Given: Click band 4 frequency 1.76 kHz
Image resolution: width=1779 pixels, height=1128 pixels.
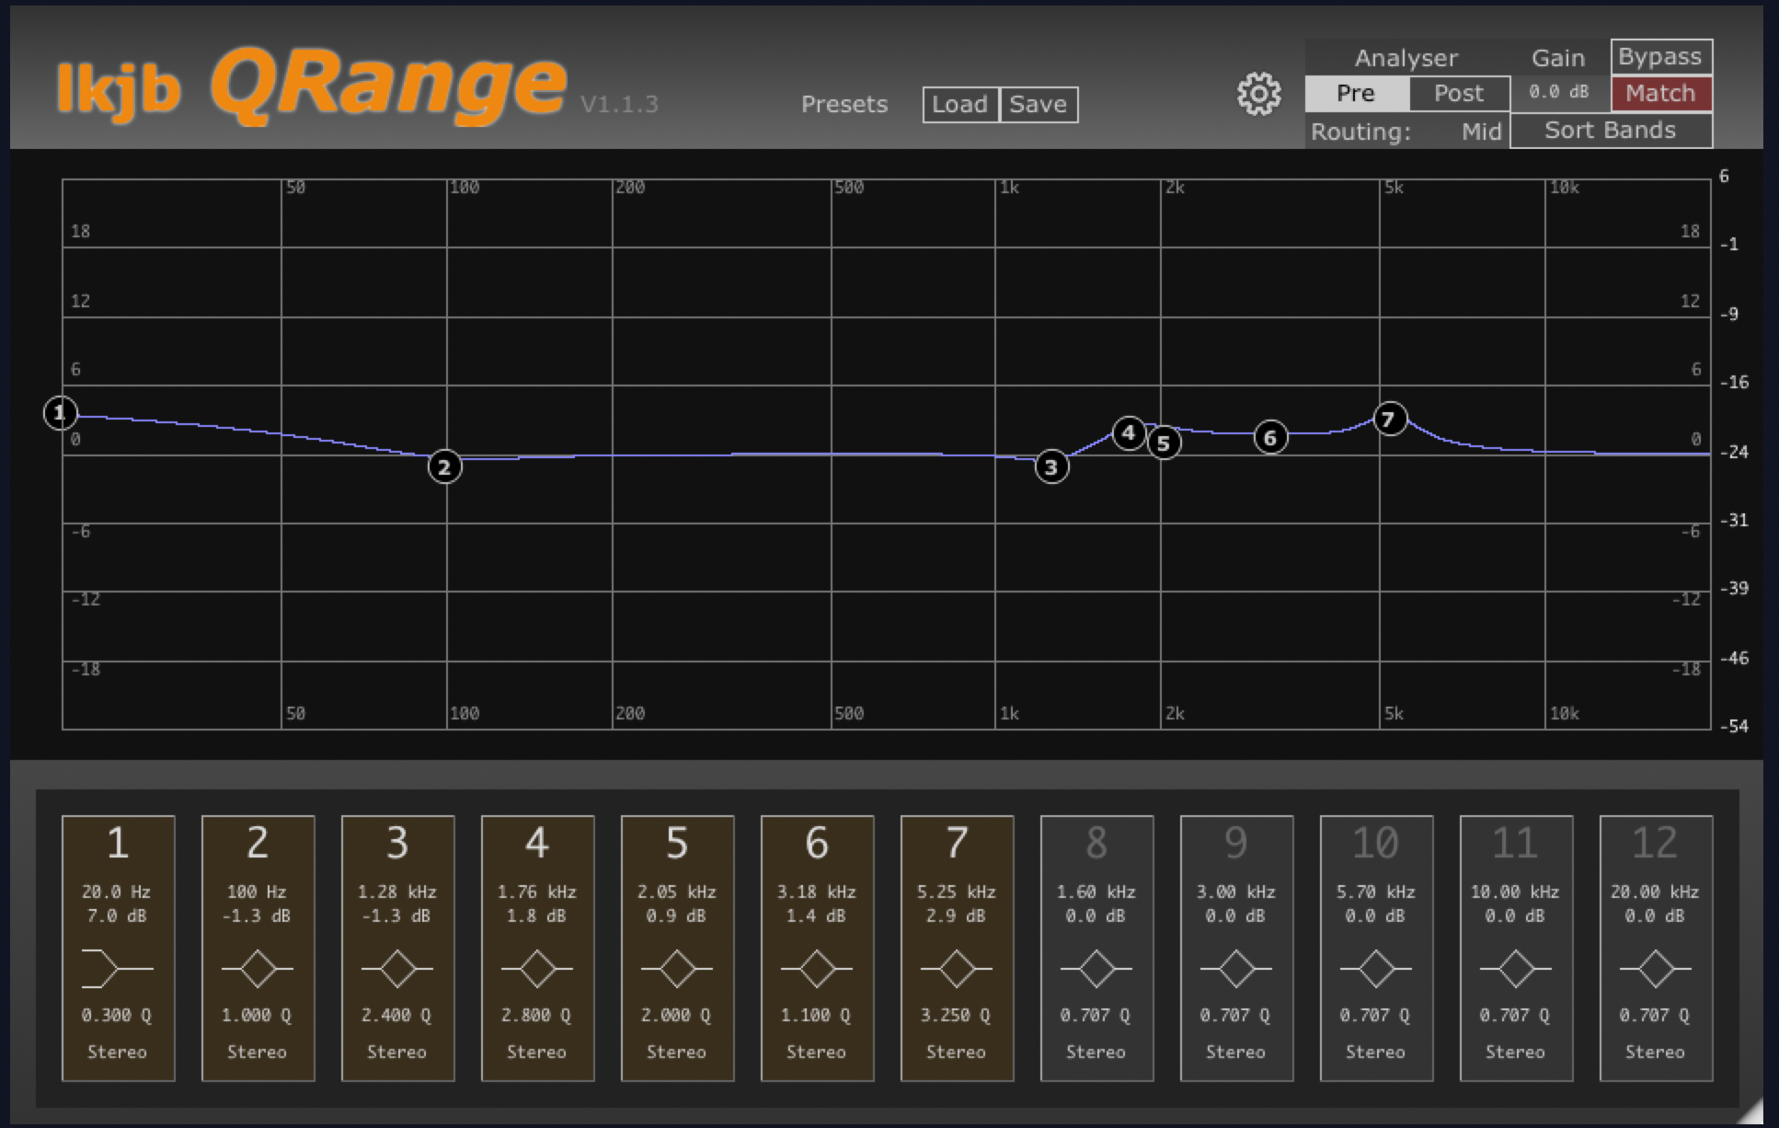Looking at the screenshot, I should pyautogui.click(x=537, y=892).
